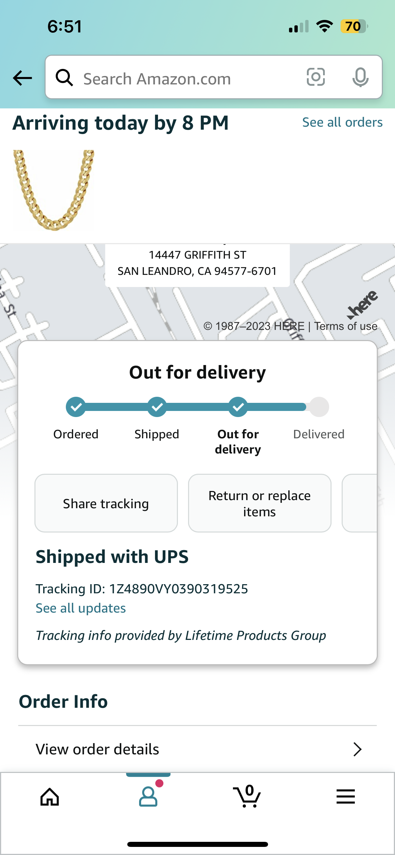Screen dimensions: 395x855
Task: Tap the Share tracking button
Action: [106, 503]
